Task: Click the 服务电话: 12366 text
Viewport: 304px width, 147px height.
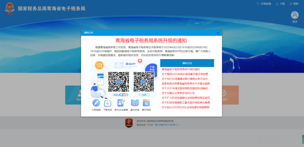Action: pos(145,125)
